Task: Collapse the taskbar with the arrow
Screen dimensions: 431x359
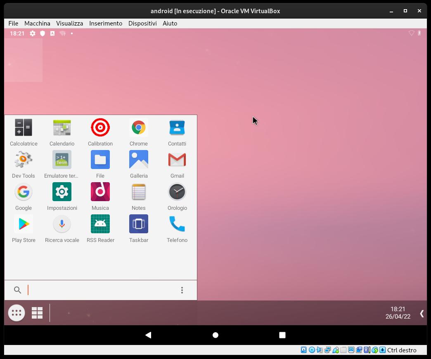Action: pyautogui.click(x=422, y=314)
